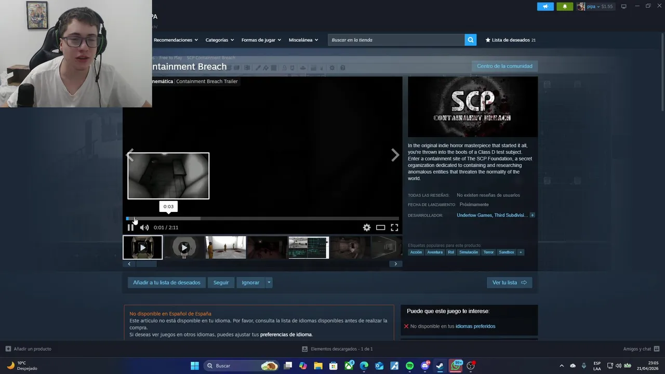Open Xbox app from taskbar
Image resolution: width=665 pixels, height=374 pixels.
[349, 366]
